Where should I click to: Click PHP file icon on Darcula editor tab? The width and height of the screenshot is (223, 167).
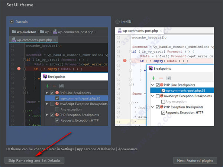(13, 40)
